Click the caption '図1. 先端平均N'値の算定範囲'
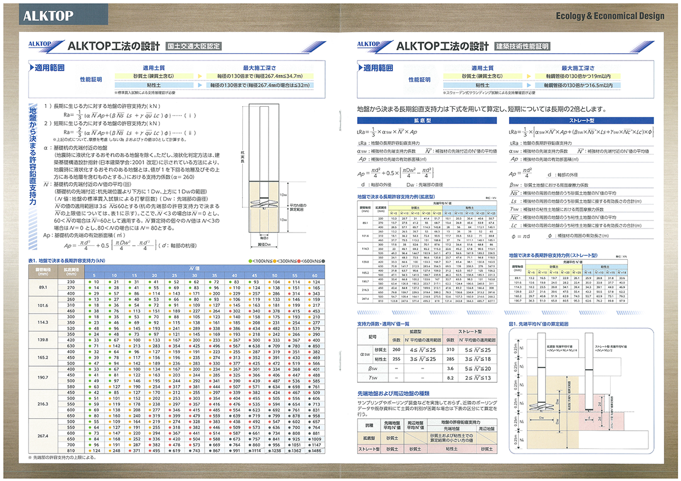Image resolution: width=681 pixels, height=481 pixels. click(539, 324)
